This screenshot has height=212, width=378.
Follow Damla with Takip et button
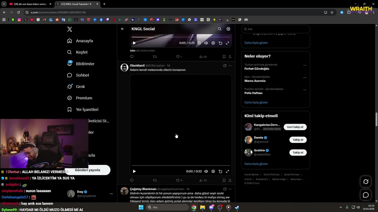coord(298,140)
